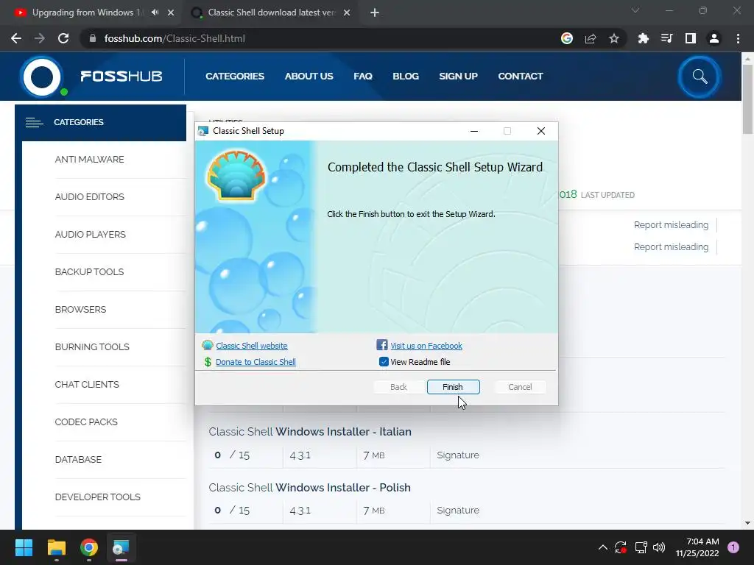Open the Visit us on Facebook link
The height and width of the screenshot is (565, 754).
click(426, 346)
